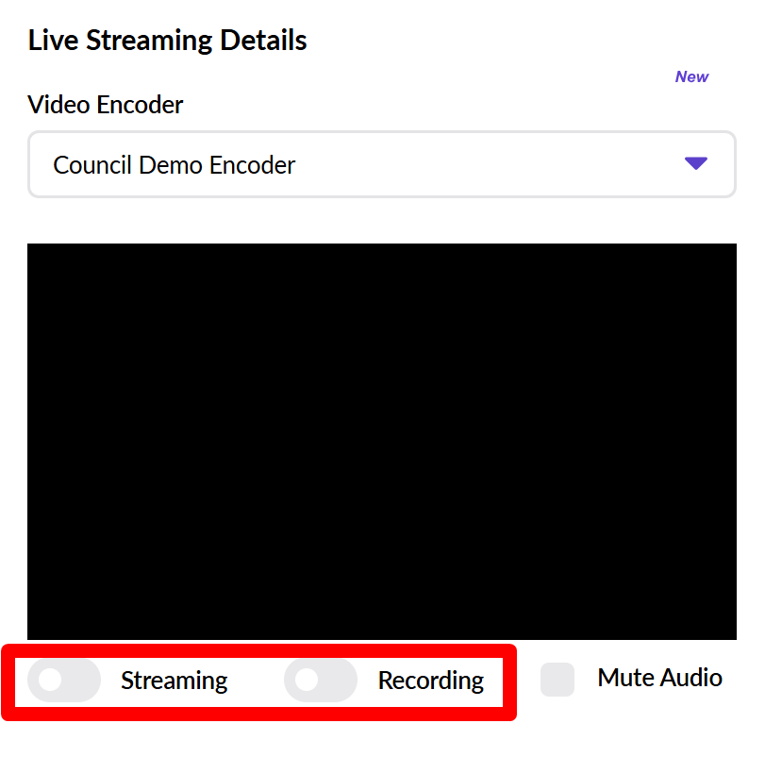Viewport: 765px width, 757px height.
Task: Select the Council Demo Encoder text
Action: click(x=175, y=165)
